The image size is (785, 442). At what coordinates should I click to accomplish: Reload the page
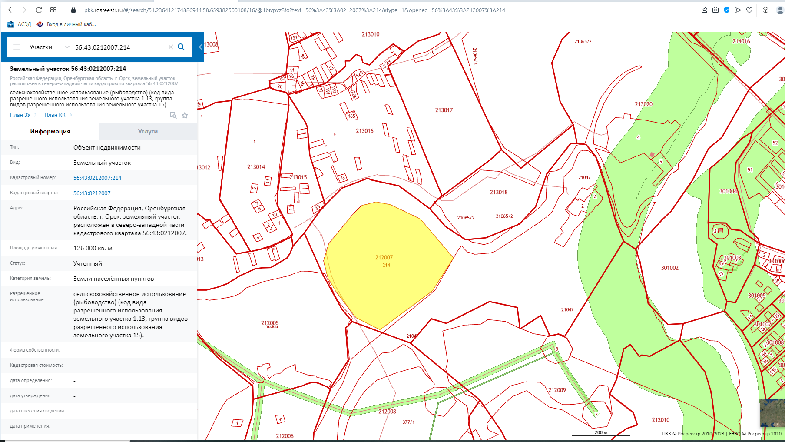(x=39, y=10)
